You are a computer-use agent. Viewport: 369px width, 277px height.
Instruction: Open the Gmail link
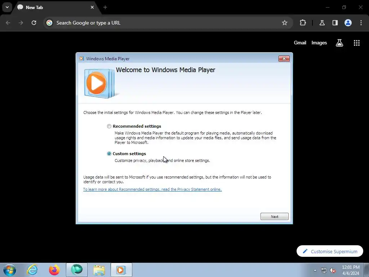coord(300,43)
